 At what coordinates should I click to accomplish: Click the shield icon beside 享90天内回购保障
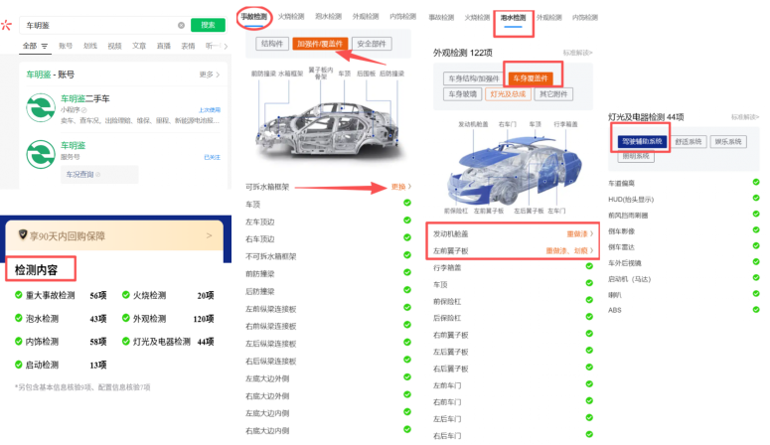pos(23,234)
